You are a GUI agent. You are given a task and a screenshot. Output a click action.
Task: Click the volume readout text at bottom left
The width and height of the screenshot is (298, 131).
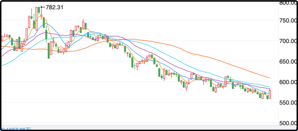tap(17, 129)
